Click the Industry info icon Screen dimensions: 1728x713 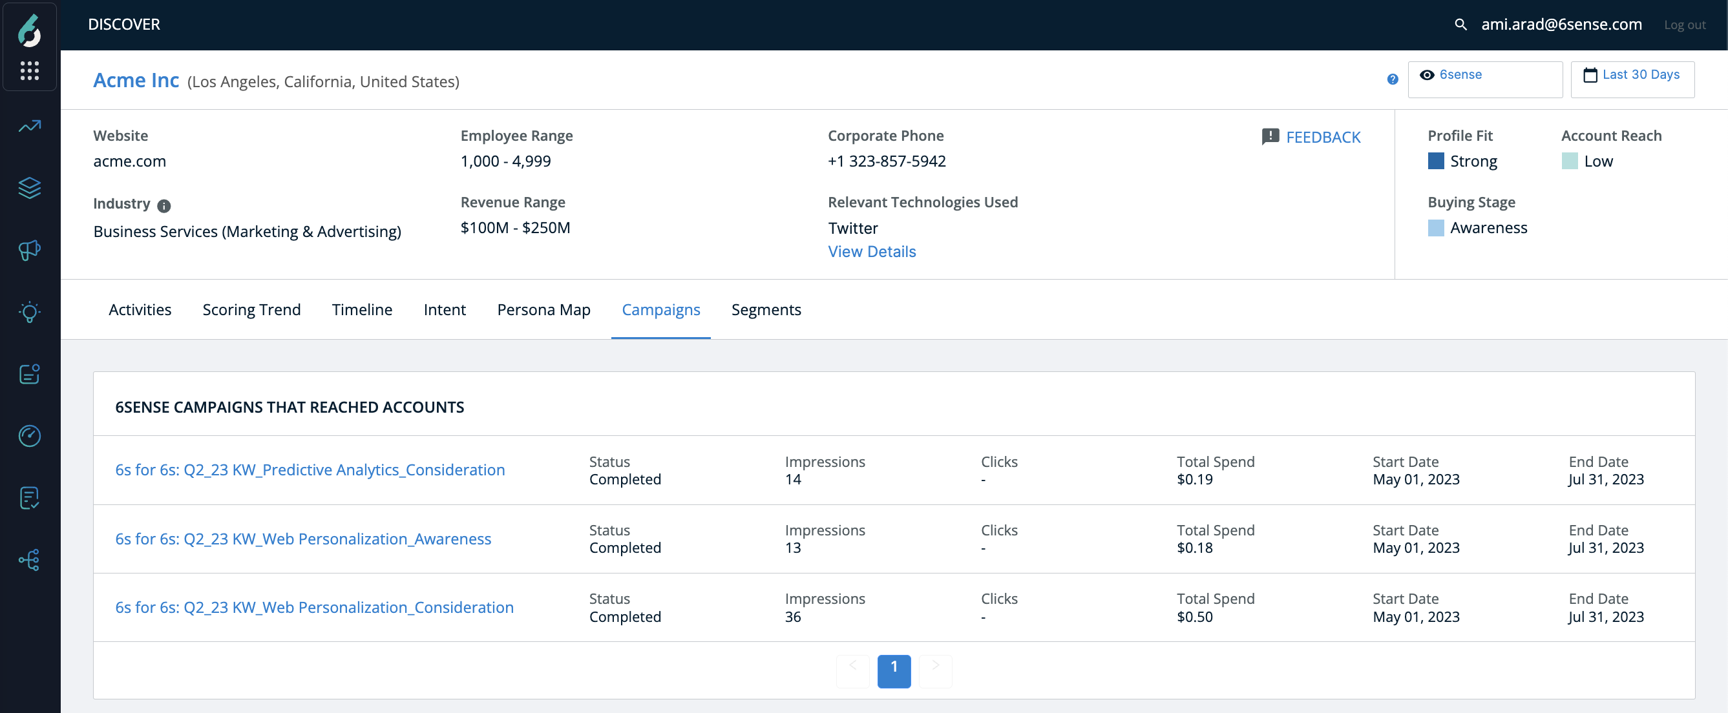coord(163,206)
